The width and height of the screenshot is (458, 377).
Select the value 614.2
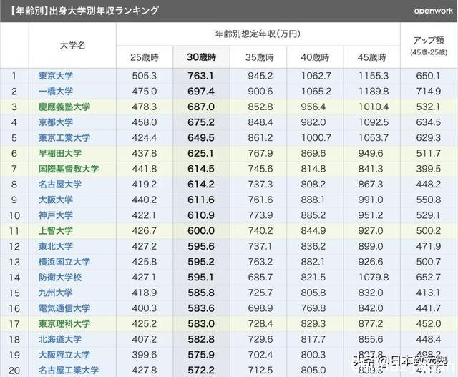click(200, 185)
